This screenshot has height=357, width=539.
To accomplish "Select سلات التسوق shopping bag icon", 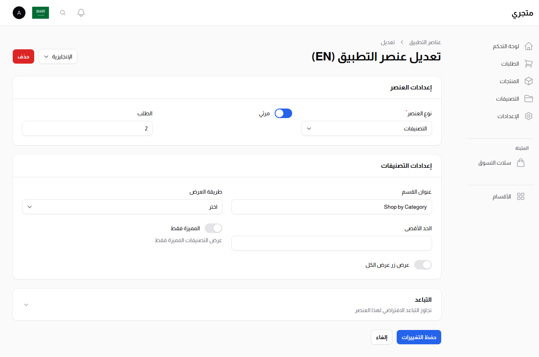I will click(x=521, y=163).
